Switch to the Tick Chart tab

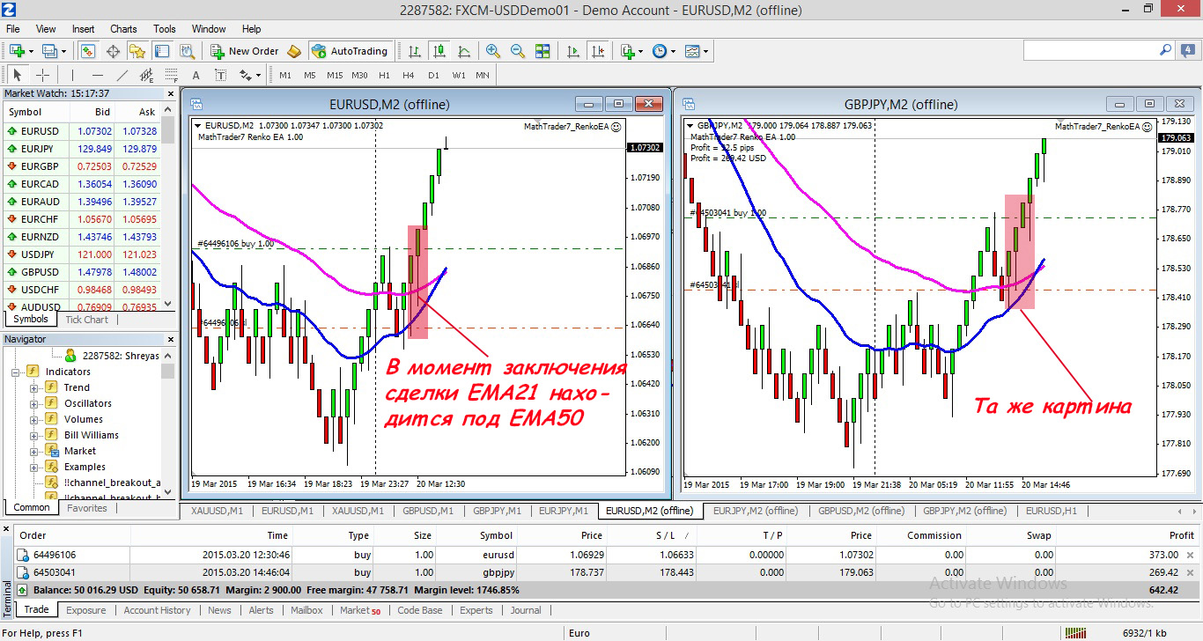86,320
